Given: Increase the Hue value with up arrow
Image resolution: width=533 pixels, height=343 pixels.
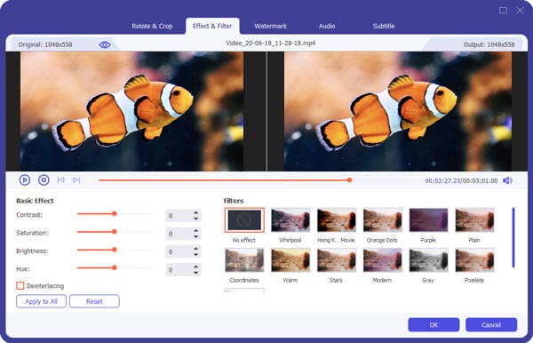Looking at the screenshot, I should 195,267.
